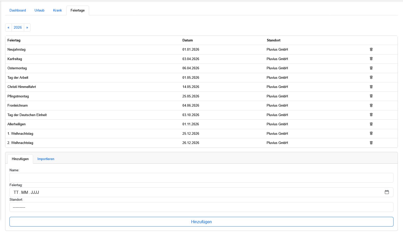The image size is (403, 236).
Task: Click the date 01.05.2026
Action: (191, 77)
